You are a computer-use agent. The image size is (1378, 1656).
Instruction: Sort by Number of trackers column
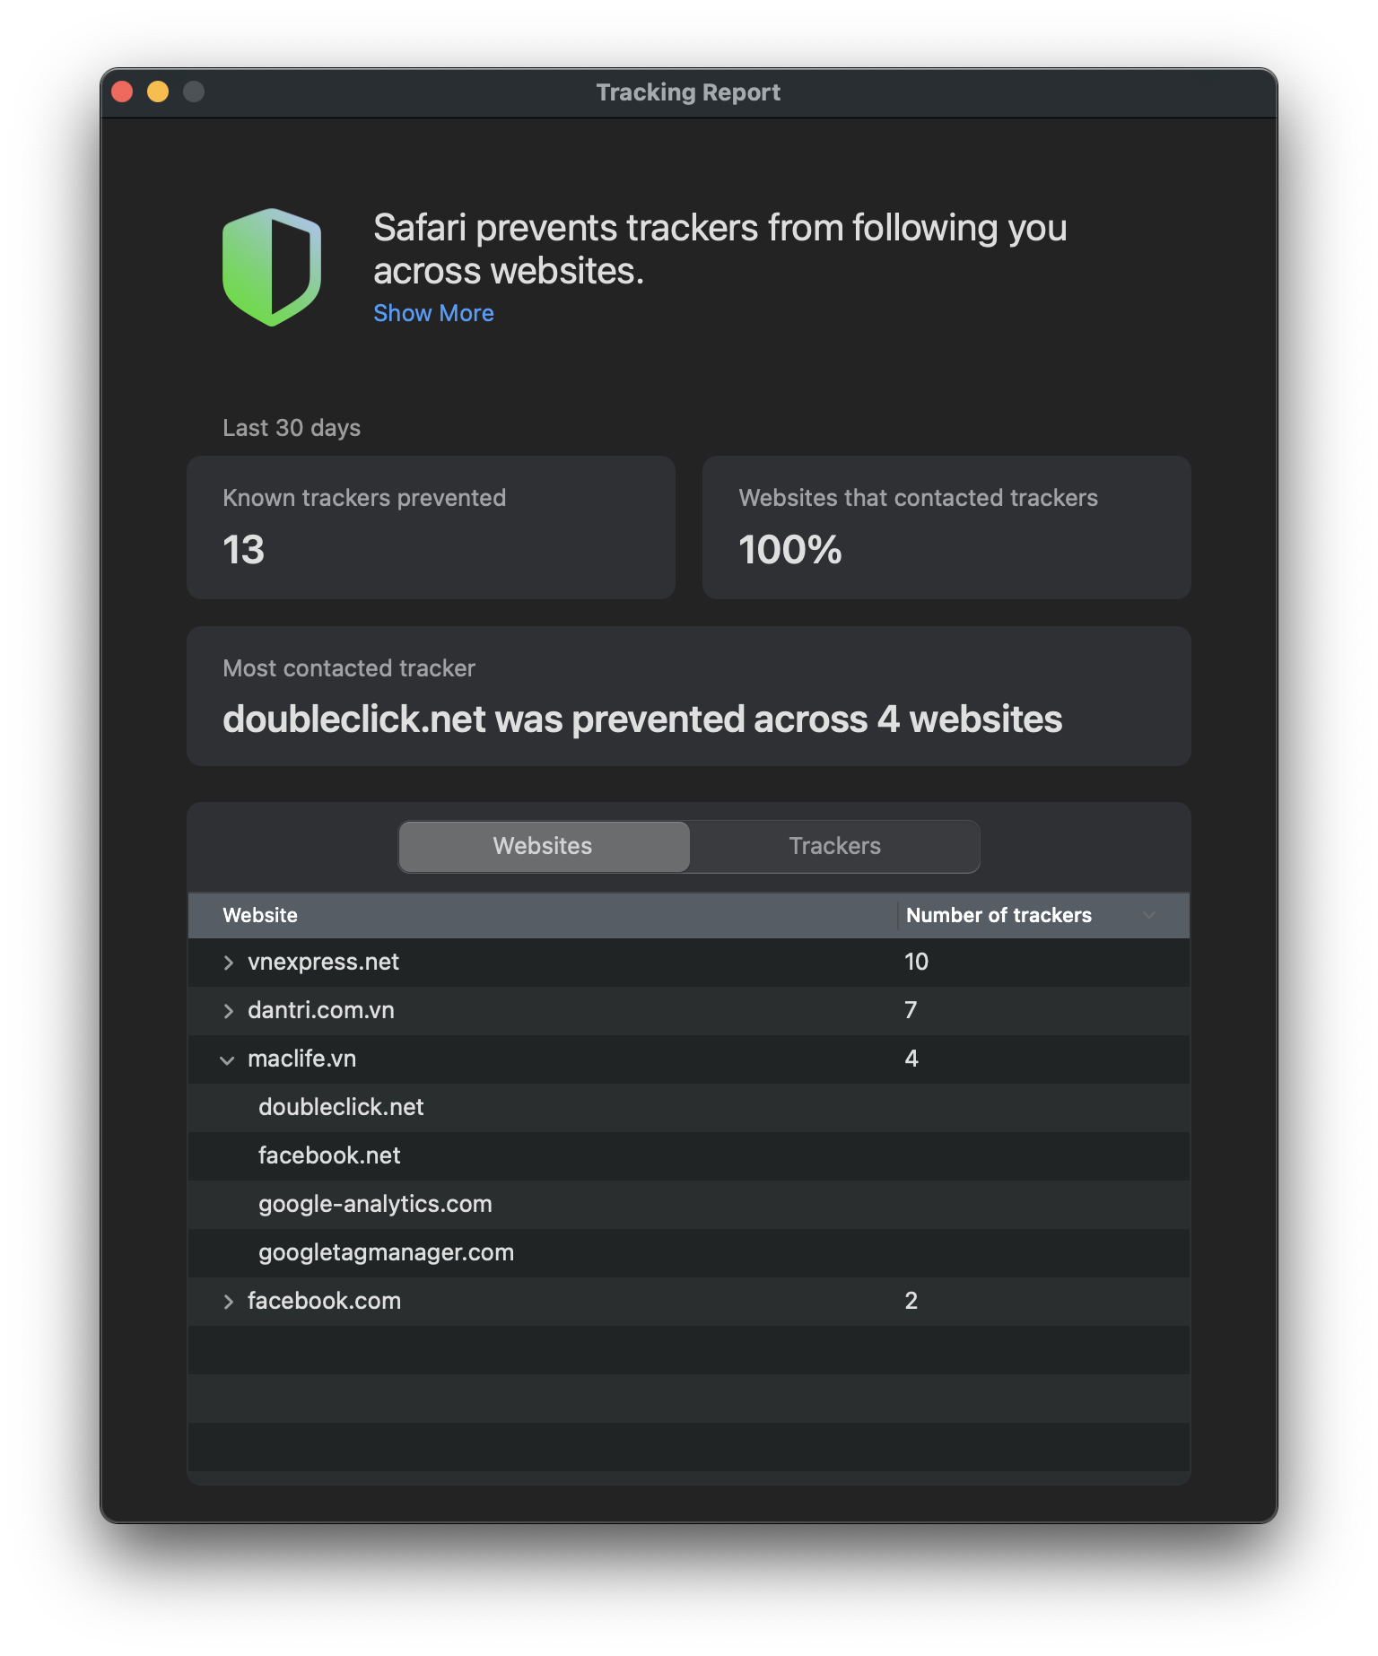tap(999, 915)
